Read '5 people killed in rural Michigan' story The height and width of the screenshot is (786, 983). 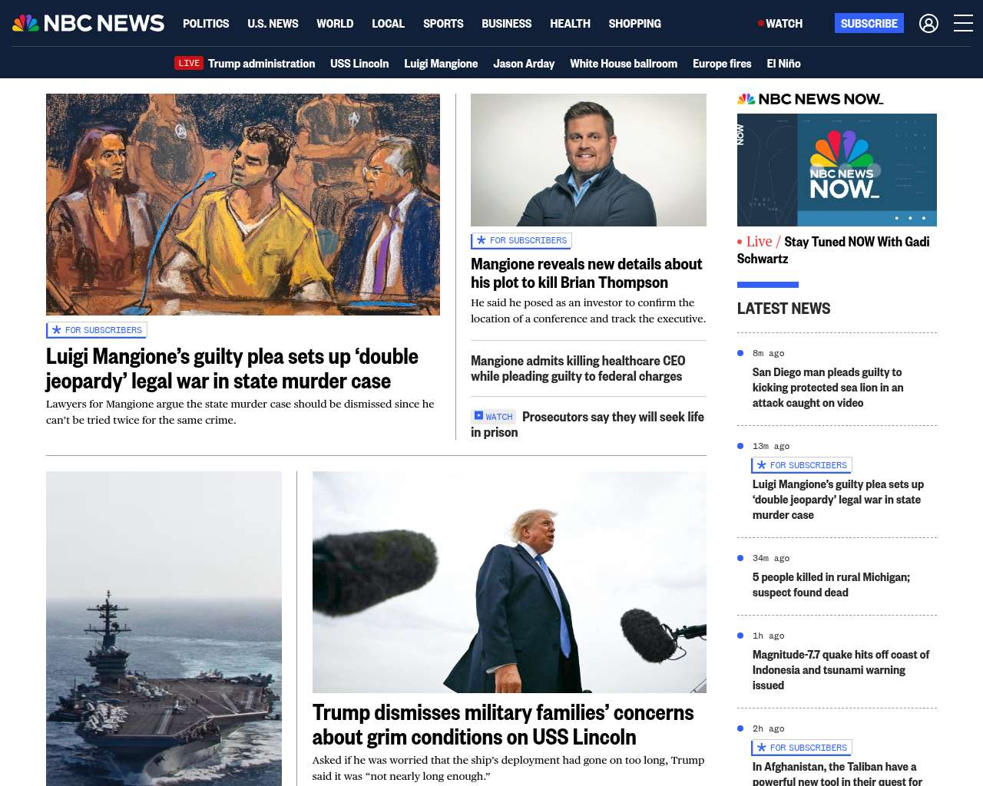coord(831,585)
